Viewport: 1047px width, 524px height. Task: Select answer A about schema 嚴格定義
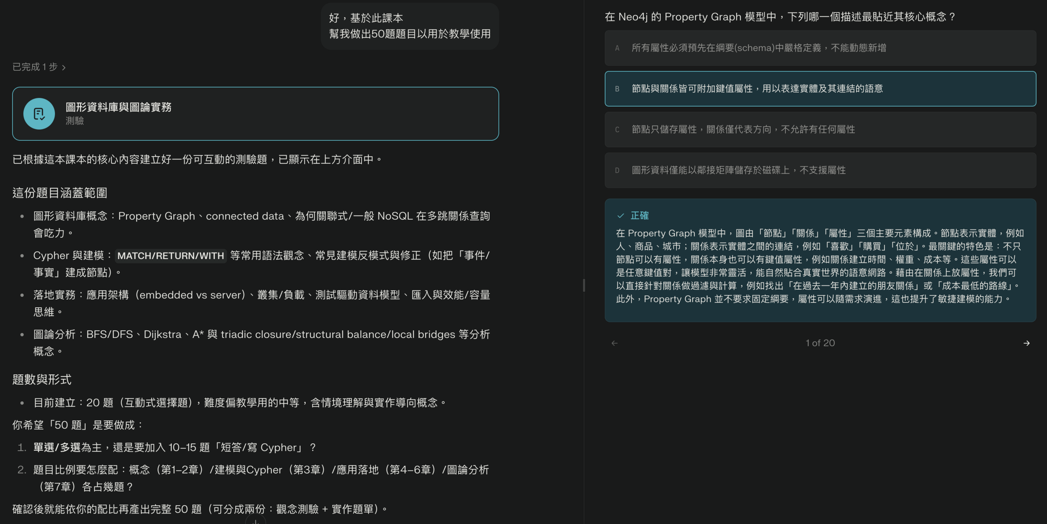pyautogui.click(x=758, y=48)
